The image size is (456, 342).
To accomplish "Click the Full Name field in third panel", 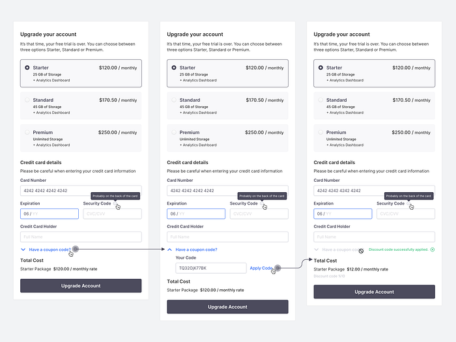I will coord(375,236).
